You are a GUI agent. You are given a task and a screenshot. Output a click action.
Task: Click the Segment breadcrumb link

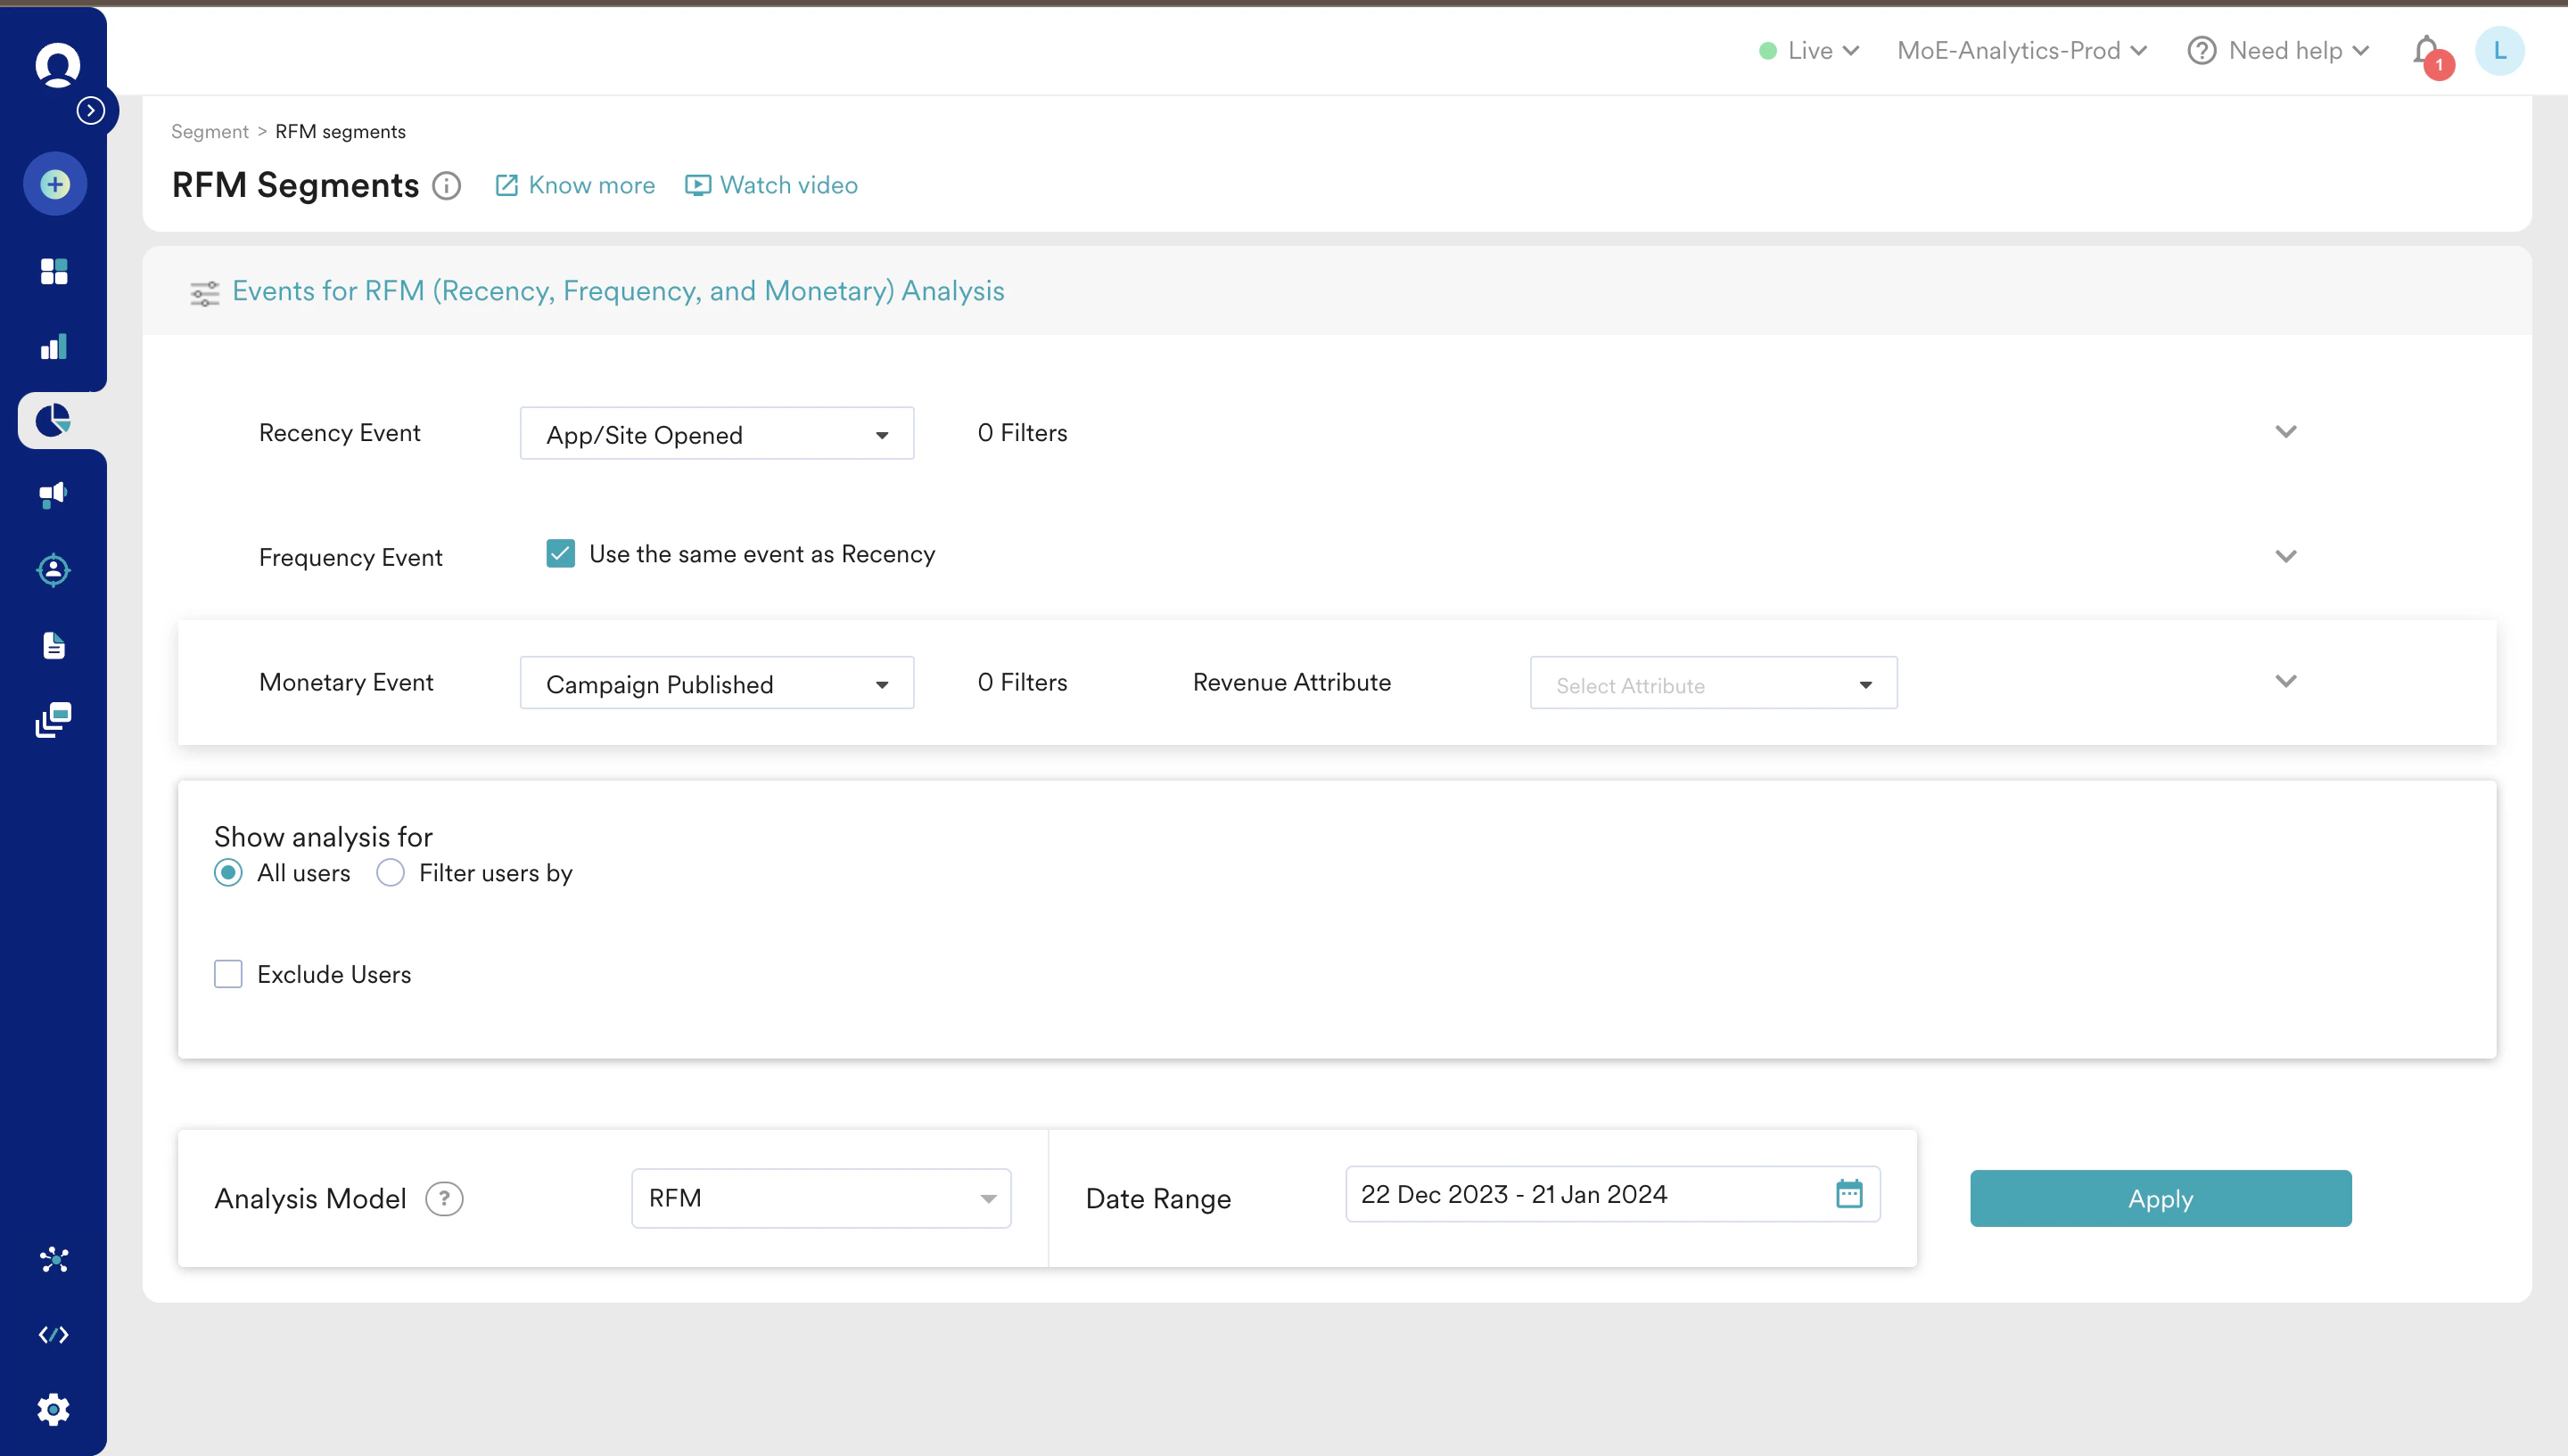point(209,132)
